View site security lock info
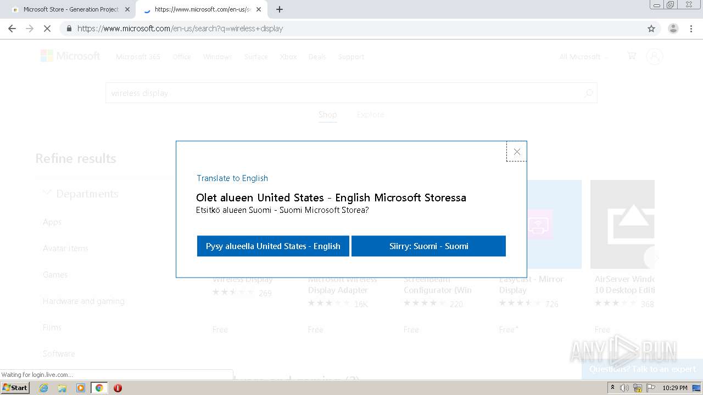Screen dimensions: 703x395 pyautogui.click(x=69, y=29)
